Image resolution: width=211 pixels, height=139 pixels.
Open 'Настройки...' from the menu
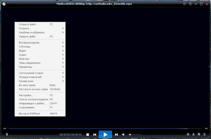tap(40, 95)
